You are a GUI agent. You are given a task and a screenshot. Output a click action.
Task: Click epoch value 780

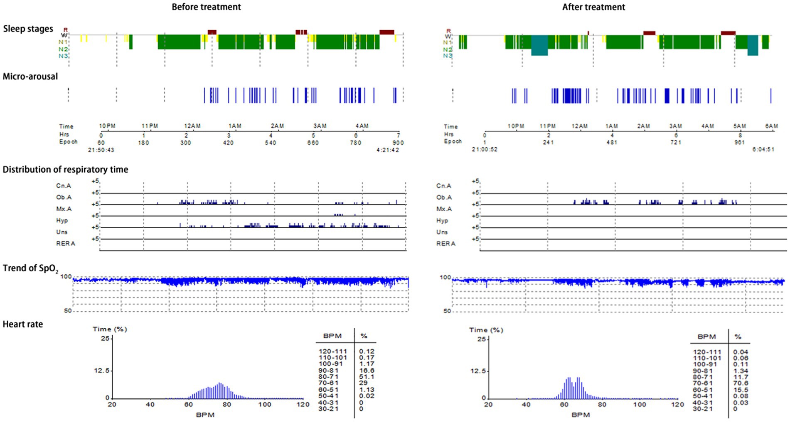tap(356, 143)
